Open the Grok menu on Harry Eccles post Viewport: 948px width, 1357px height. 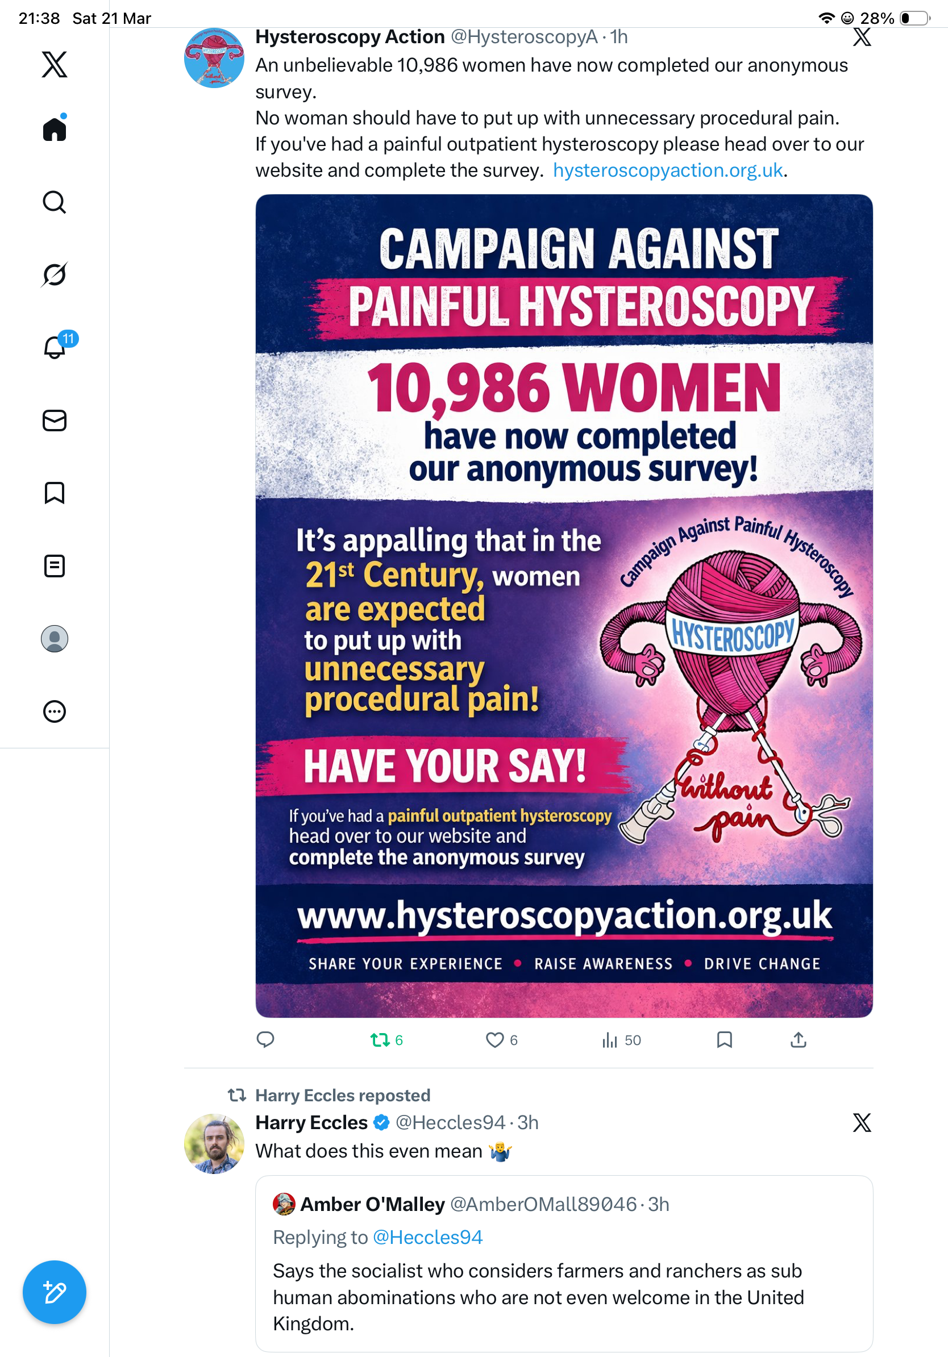pos(862,1122)
